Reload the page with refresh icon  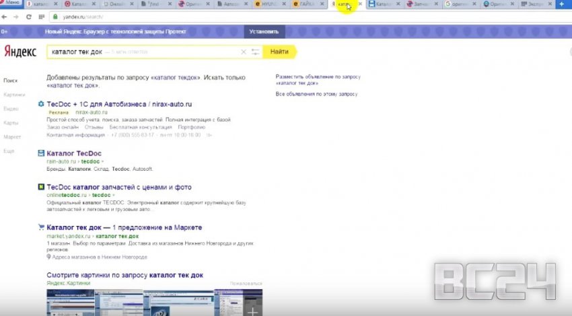[28, 16]
